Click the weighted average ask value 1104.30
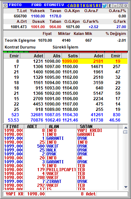131x199 pixels. click(70, 115)
